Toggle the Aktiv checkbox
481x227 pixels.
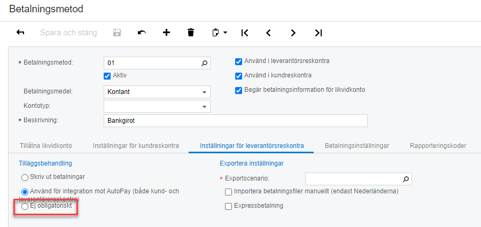(107, 75)
